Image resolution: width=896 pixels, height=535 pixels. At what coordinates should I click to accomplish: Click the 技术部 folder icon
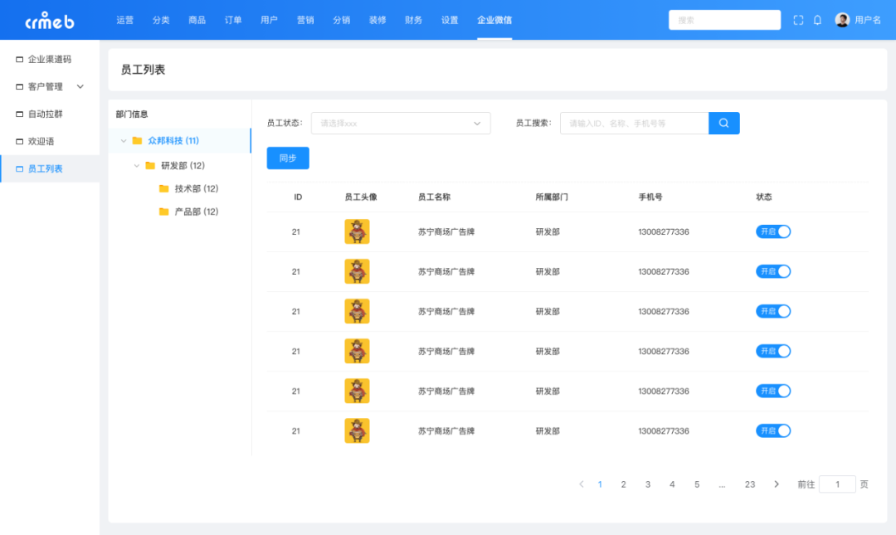[164, 188]
